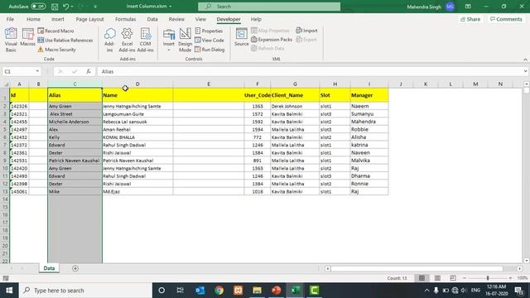
Task: Click the XML Import button
Action: (x=306, y=31)
